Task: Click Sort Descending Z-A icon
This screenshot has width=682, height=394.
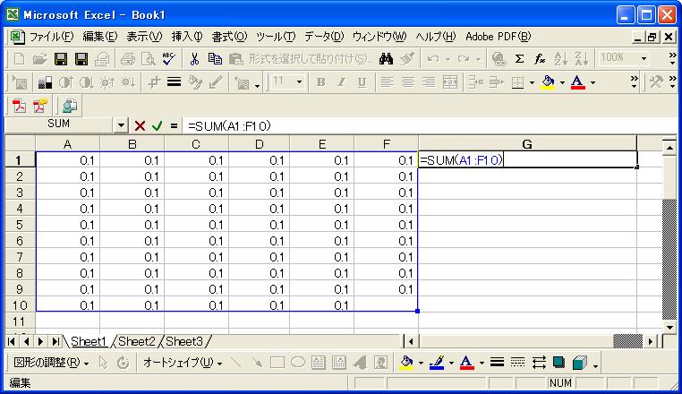Action: pos(582,59)
